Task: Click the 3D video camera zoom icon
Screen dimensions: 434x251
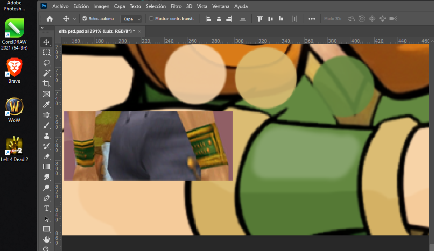Action: click(x=393, y=19)
